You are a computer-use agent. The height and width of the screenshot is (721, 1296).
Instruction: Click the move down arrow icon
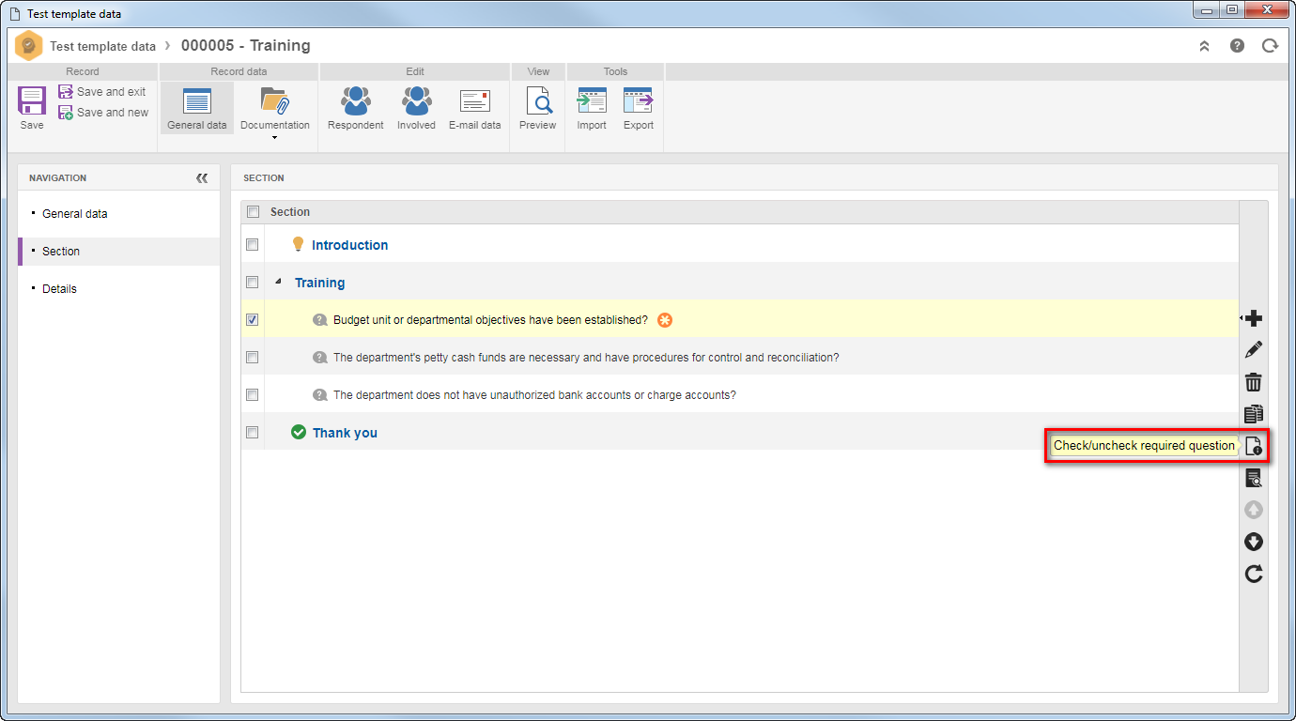(x=1254, y=542)
